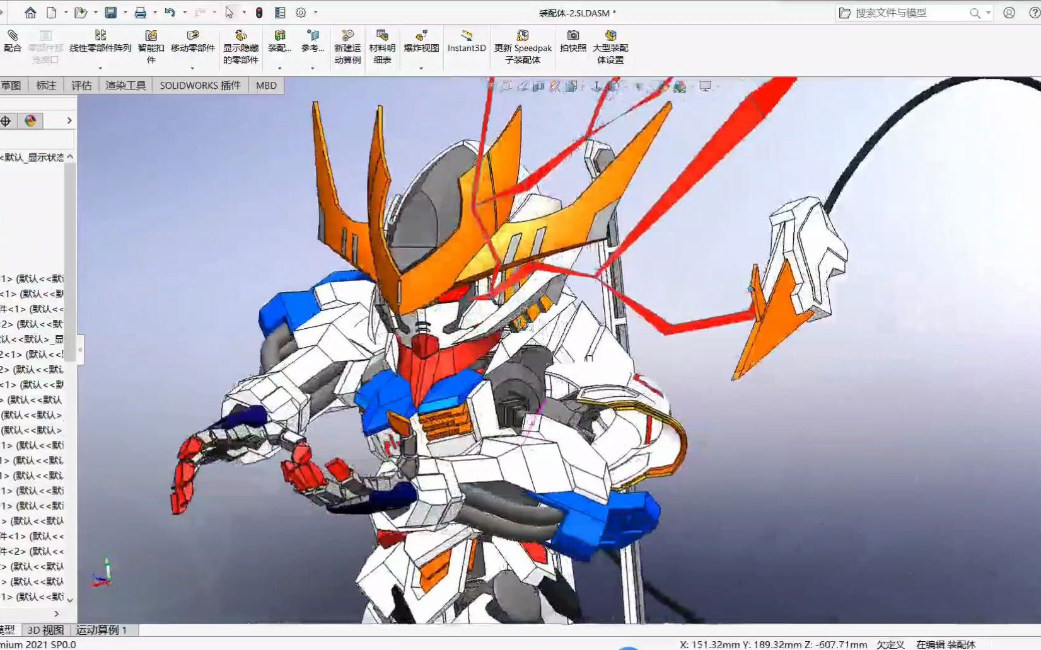Switch to the 标注 (Markup) tab
The height and width of the screenshot is (650, 1041).
coord(46,86)
